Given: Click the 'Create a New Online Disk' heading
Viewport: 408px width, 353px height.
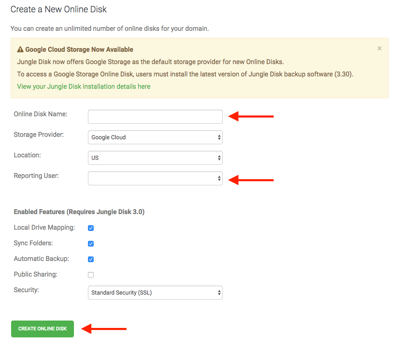Looking at the screenshot, I should [x=58, y=9].
